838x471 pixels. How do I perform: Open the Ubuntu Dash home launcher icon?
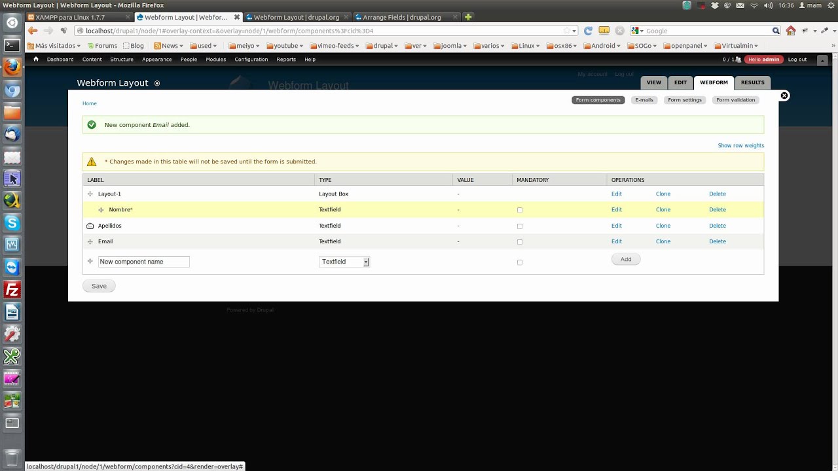(12, 23)
